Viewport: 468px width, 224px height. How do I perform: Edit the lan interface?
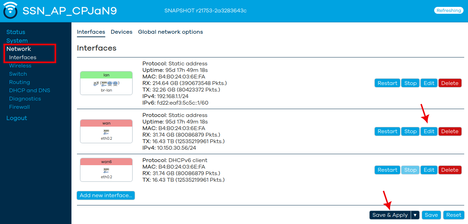click(x=429, y=83)
